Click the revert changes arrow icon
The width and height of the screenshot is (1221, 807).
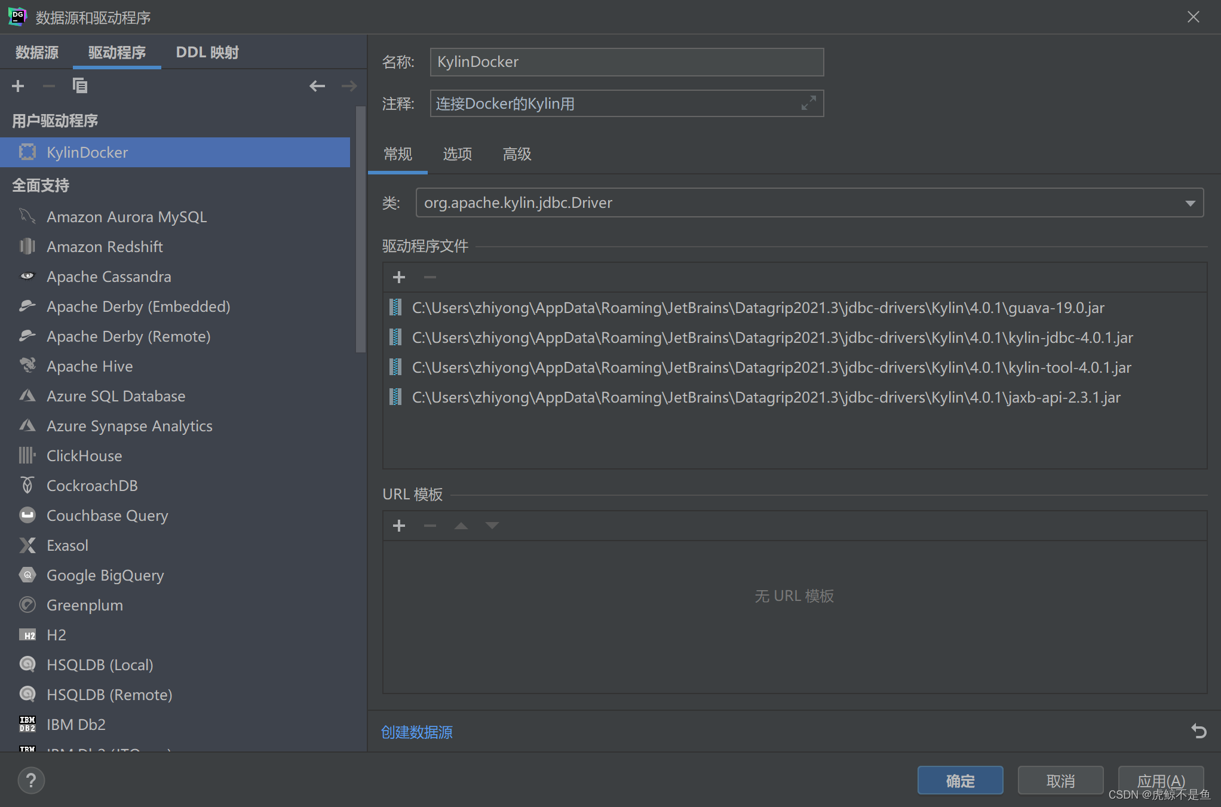click(1198, 731)
